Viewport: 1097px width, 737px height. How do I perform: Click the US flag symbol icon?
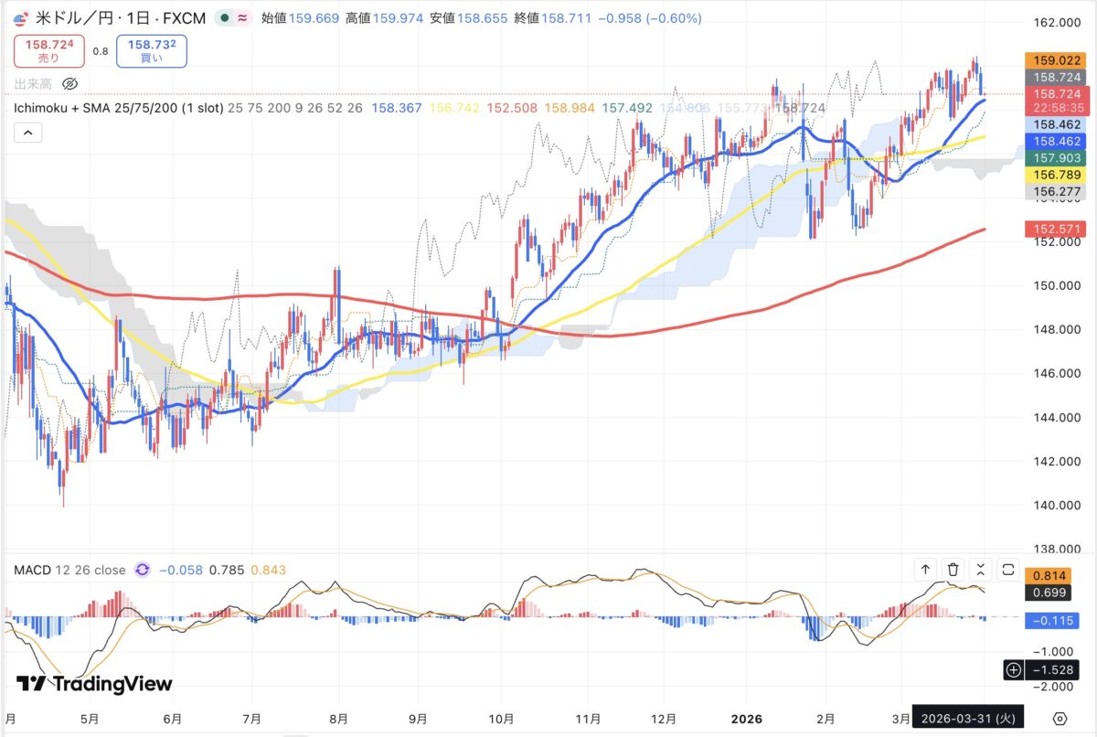point(22,18)
